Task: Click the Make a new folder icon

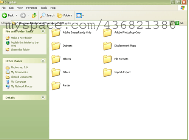Action: coord(8,38)
